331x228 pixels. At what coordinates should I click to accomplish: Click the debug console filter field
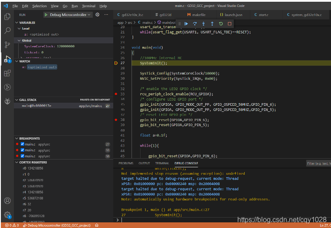[318, 163]
